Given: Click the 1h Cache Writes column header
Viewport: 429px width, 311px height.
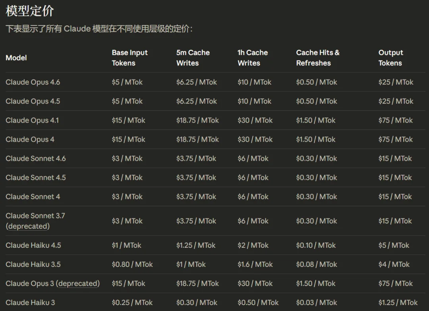Looking at the screenshot, I should pyautogui.click(x=253, y=58).
